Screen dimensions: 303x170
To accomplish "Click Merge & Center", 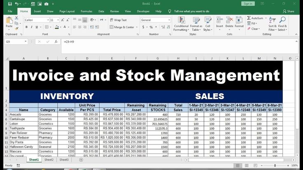I will pos(122,27).
